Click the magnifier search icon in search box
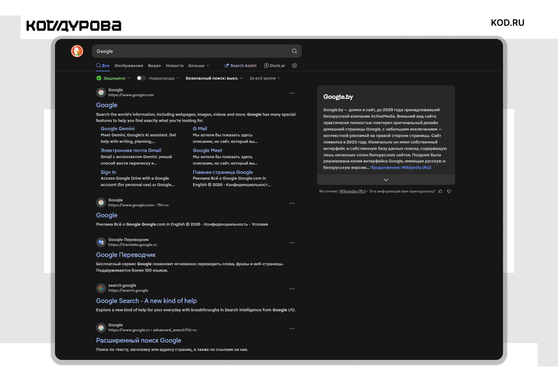Image resolution: width=558 pixels, height=382 pixels. click(x=294, y=51)
